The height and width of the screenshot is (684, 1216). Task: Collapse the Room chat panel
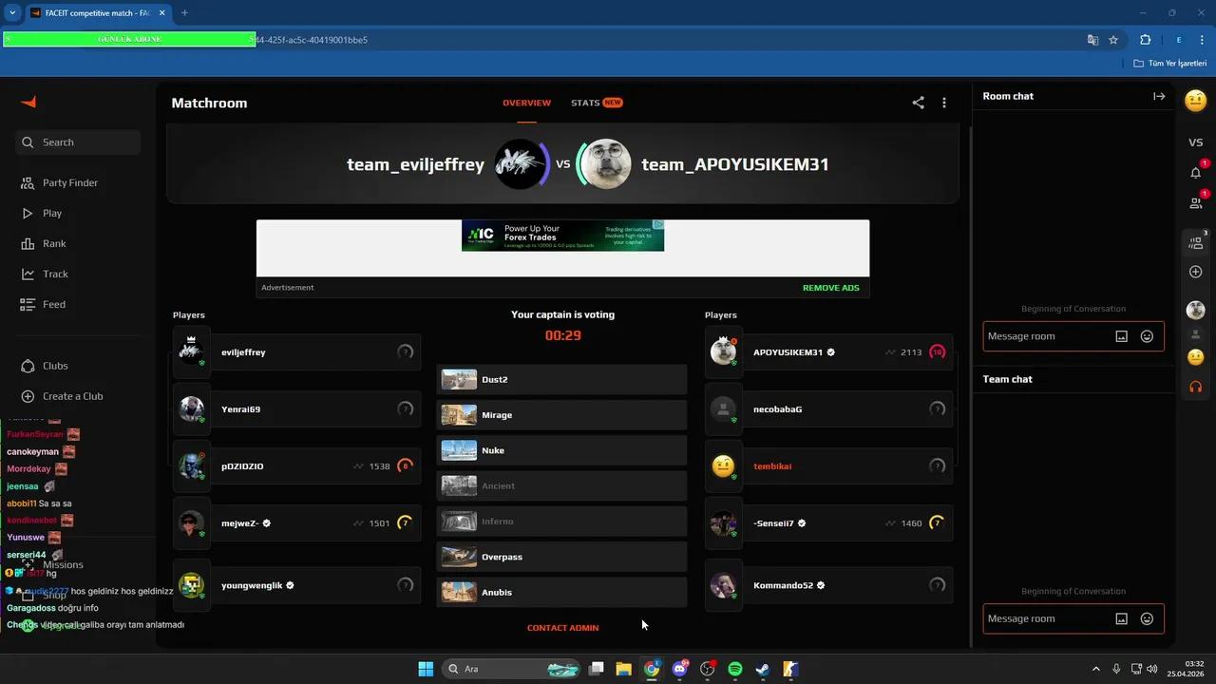coord(1159,96)
